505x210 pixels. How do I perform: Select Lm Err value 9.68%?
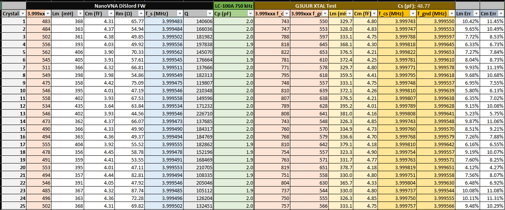tap(467, 75)
